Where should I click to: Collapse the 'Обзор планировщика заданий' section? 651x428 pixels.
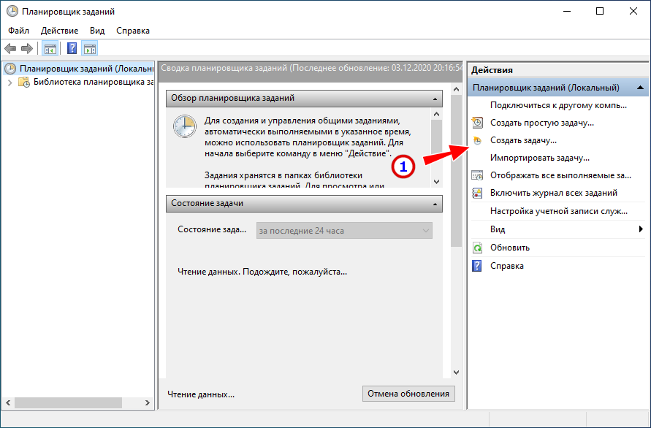click(x=436, y=98)
